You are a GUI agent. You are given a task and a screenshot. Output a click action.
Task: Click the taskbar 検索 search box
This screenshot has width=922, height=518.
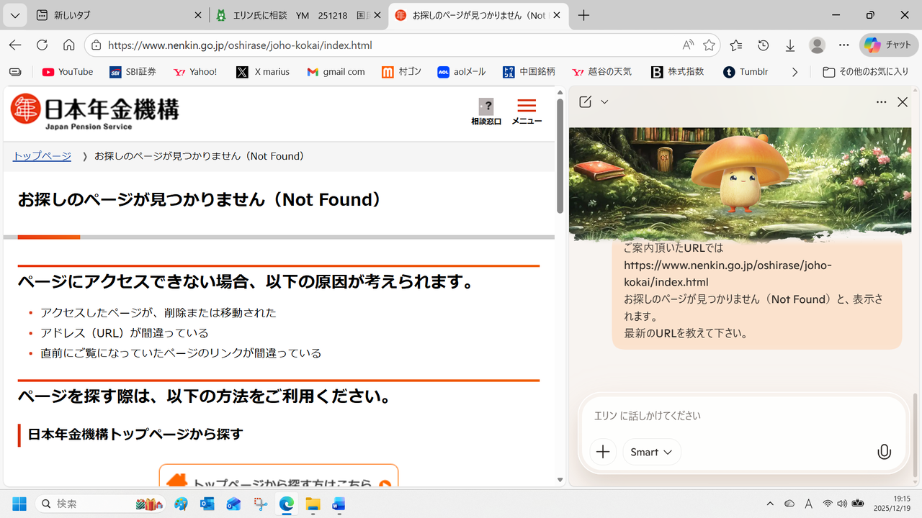click(101, 504)
